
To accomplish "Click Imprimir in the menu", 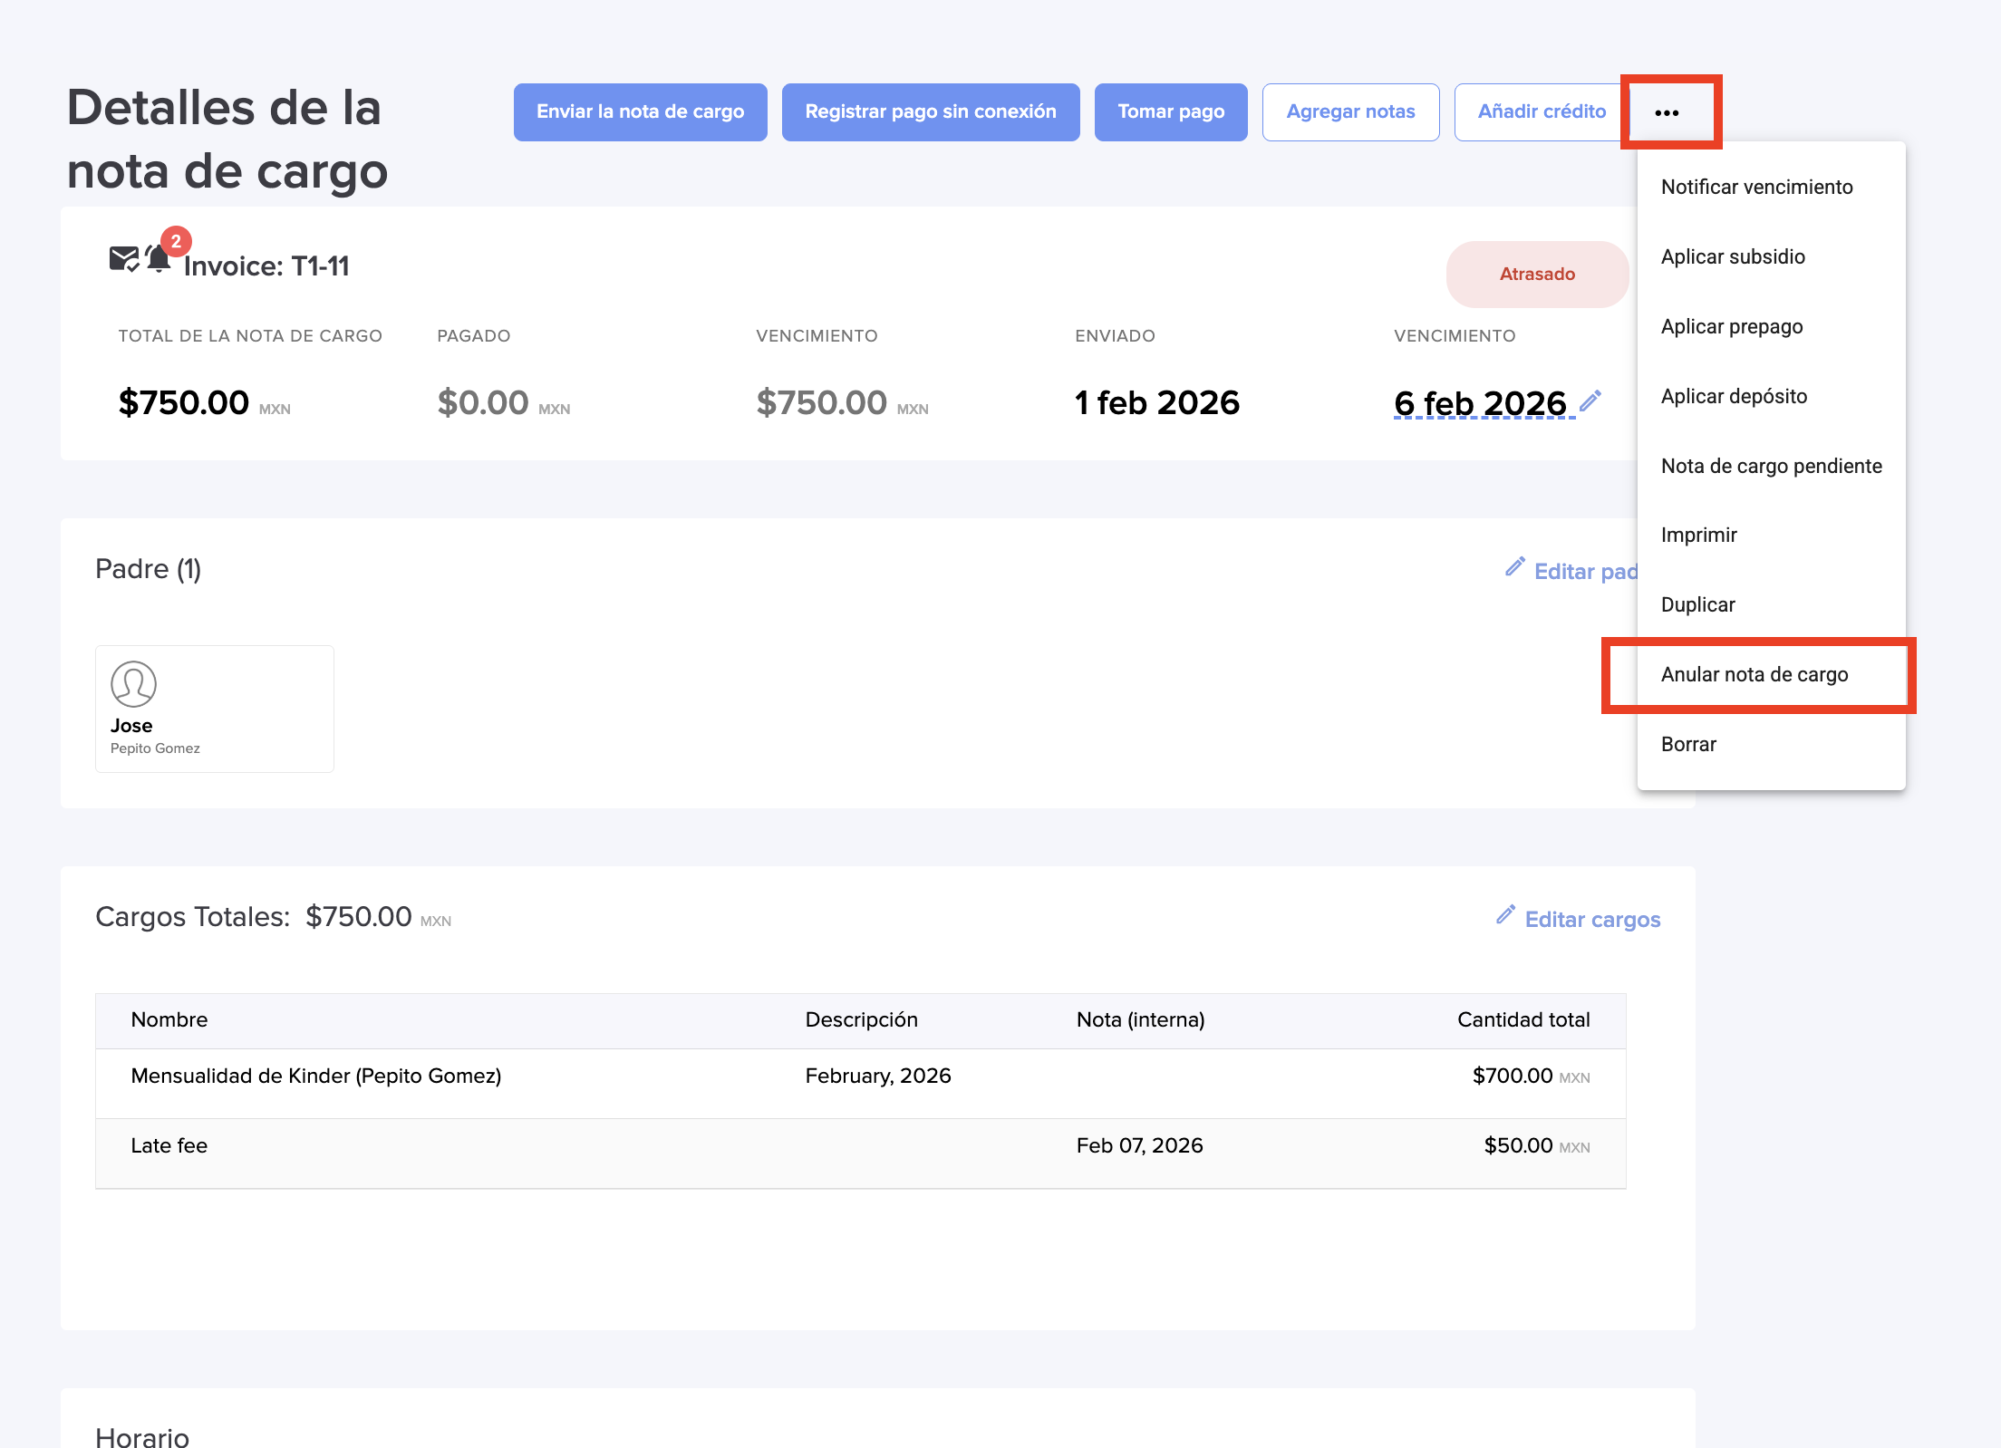I will click(1698, 535).
